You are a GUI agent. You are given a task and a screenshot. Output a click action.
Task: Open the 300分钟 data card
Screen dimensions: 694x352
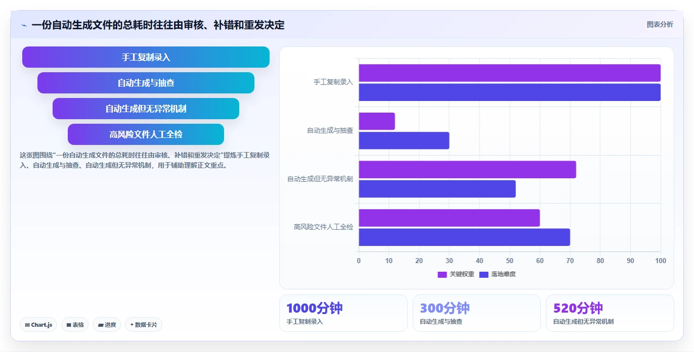pyautogui.click(x=476, y=313)
